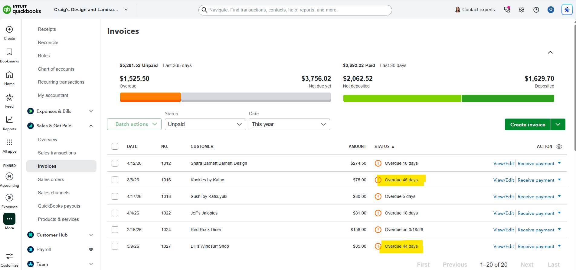The height and width of the screenshot is (270, 576).
Task: Click overdue warning icon for invoice 1012
Action: point(378,163)
